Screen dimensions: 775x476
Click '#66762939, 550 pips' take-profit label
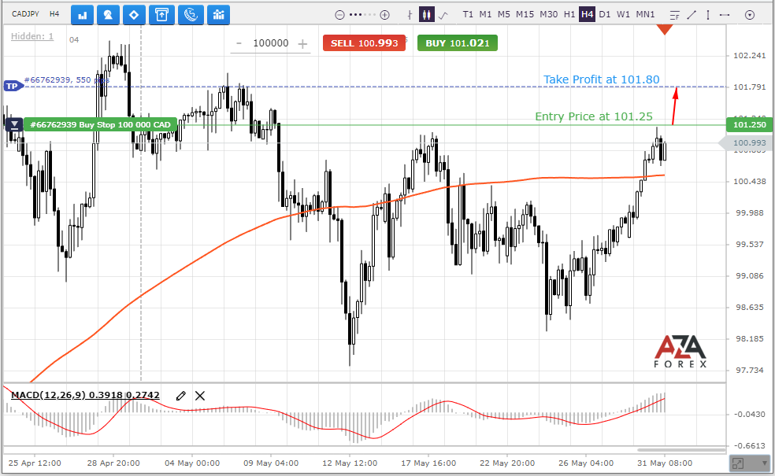pyautogui.click(x=67, y=79)
